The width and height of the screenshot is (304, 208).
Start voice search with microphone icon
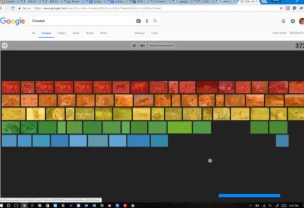147,21
